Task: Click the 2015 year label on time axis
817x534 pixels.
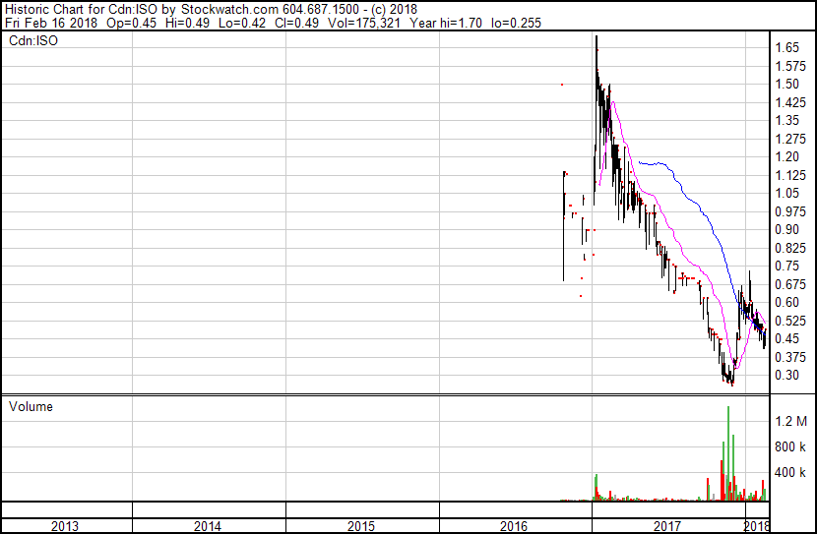Action: pyautogui.click(x=361, y=526)
